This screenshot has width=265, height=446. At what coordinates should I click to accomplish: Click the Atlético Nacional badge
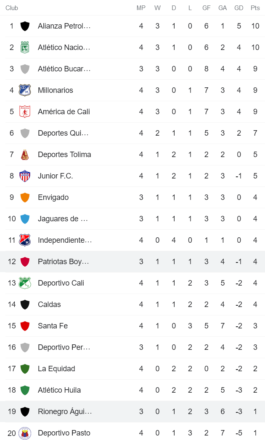tap(25, 47)
